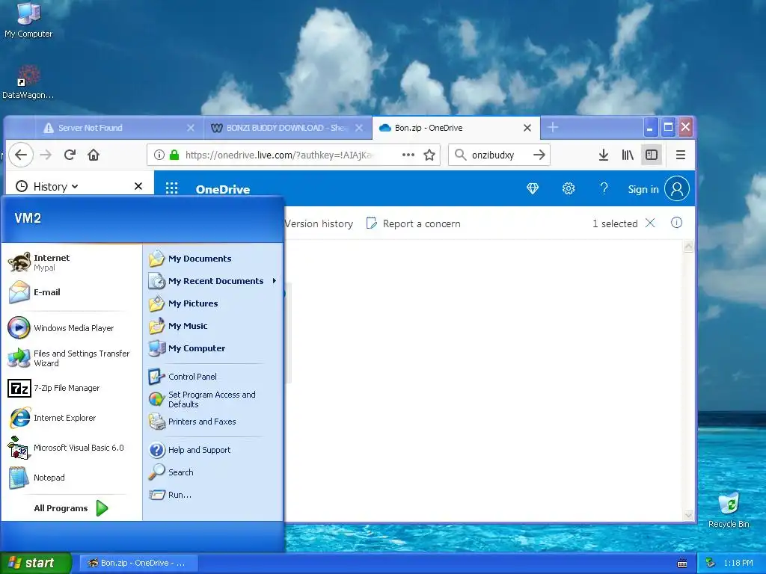Open the details info pane icon

(x=676, y=223)
